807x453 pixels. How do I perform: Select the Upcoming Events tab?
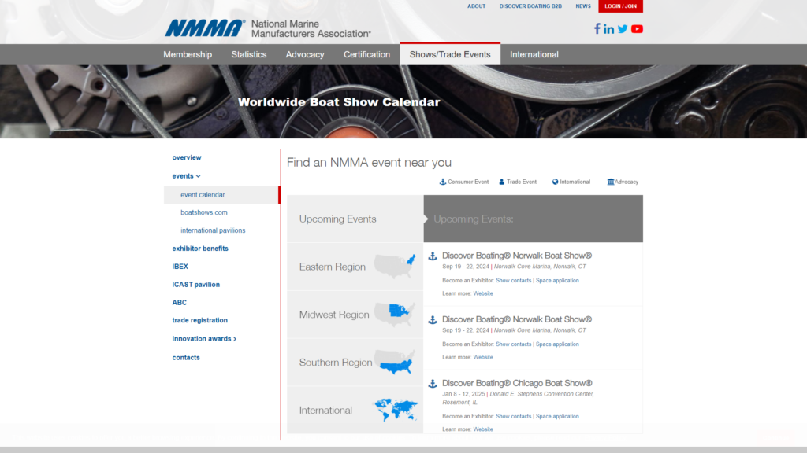coord(355,219)
